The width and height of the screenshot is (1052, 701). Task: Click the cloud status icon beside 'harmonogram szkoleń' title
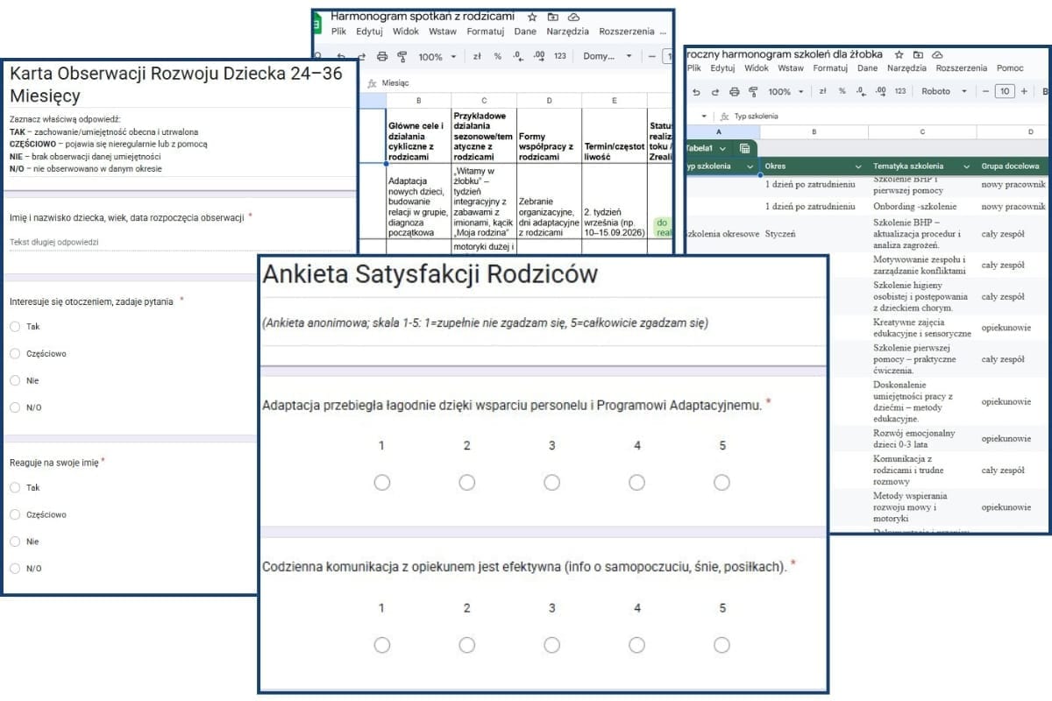click(937, 54)
